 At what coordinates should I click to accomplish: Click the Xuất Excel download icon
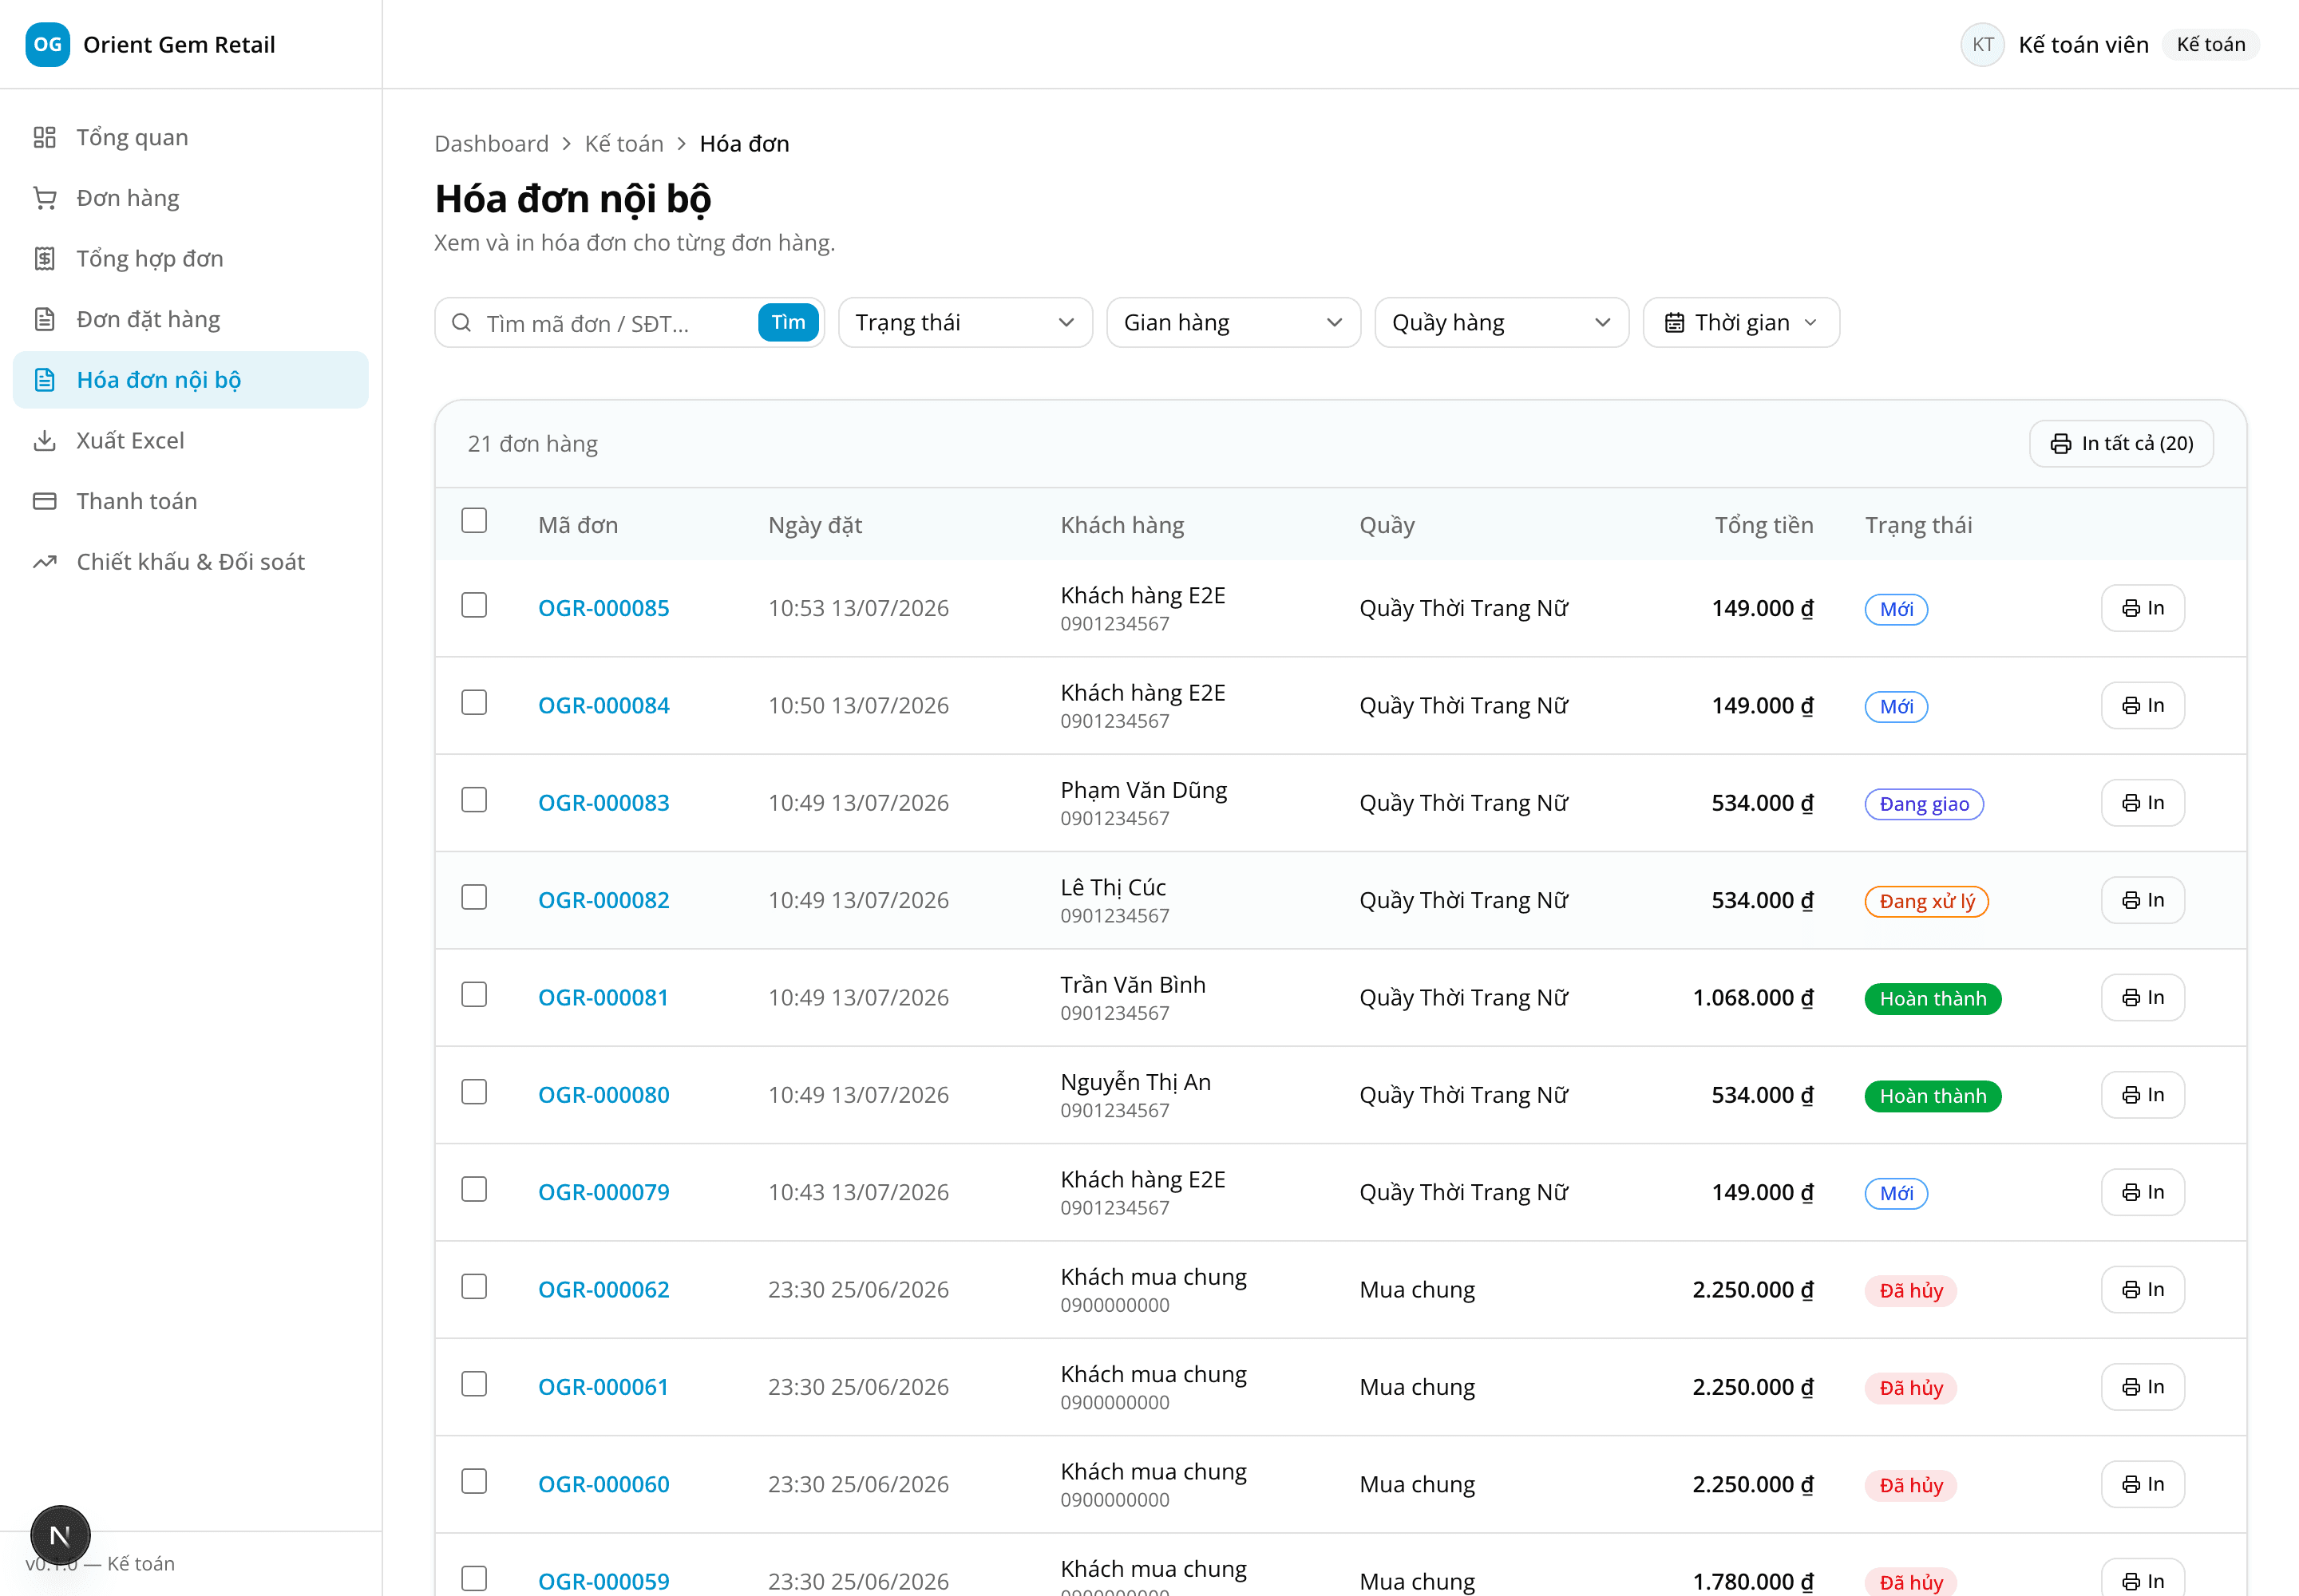pyautogui.click(x=44, y=441)
